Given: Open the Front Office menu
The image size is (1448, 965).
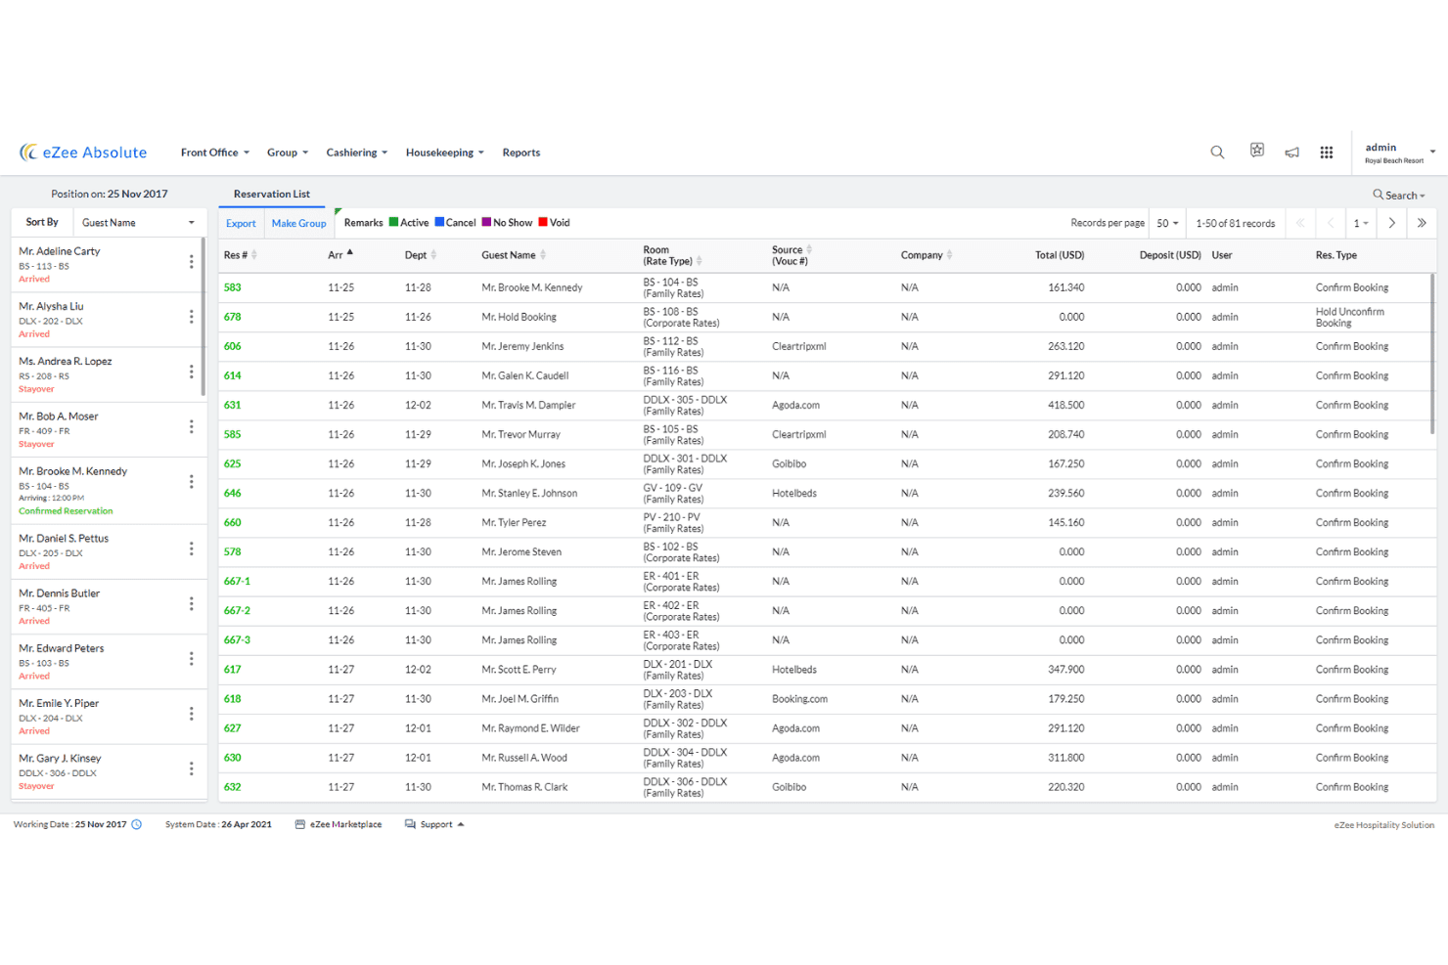Looking at the screenshot, I should [x=215, y=153].
